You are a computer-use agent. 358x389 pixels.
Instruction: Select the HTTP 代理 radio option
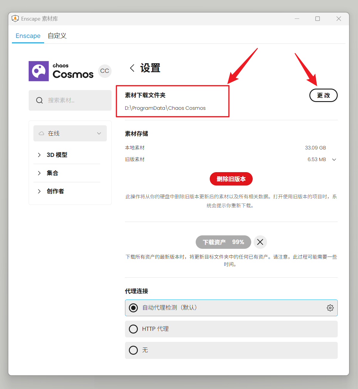(x=133, y=329)
